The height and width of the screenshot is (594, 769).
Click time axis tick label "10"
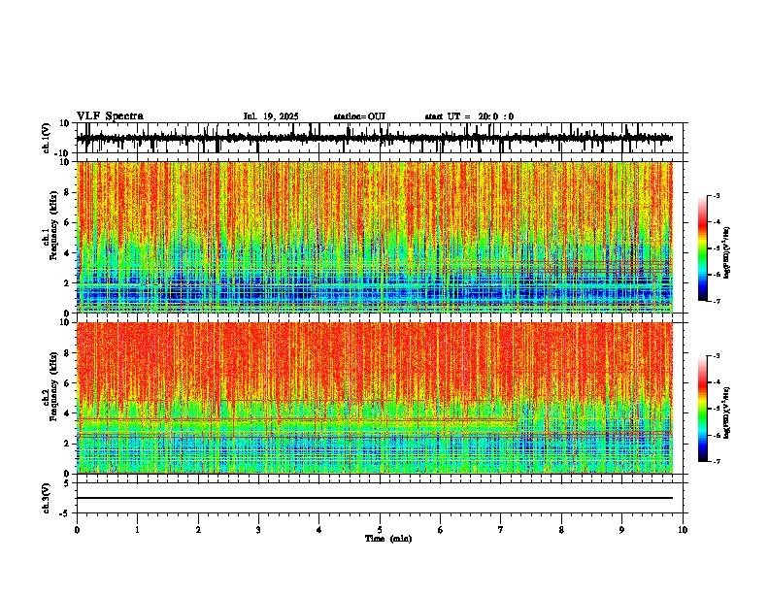pyautogui.click(x=683, y=530)
